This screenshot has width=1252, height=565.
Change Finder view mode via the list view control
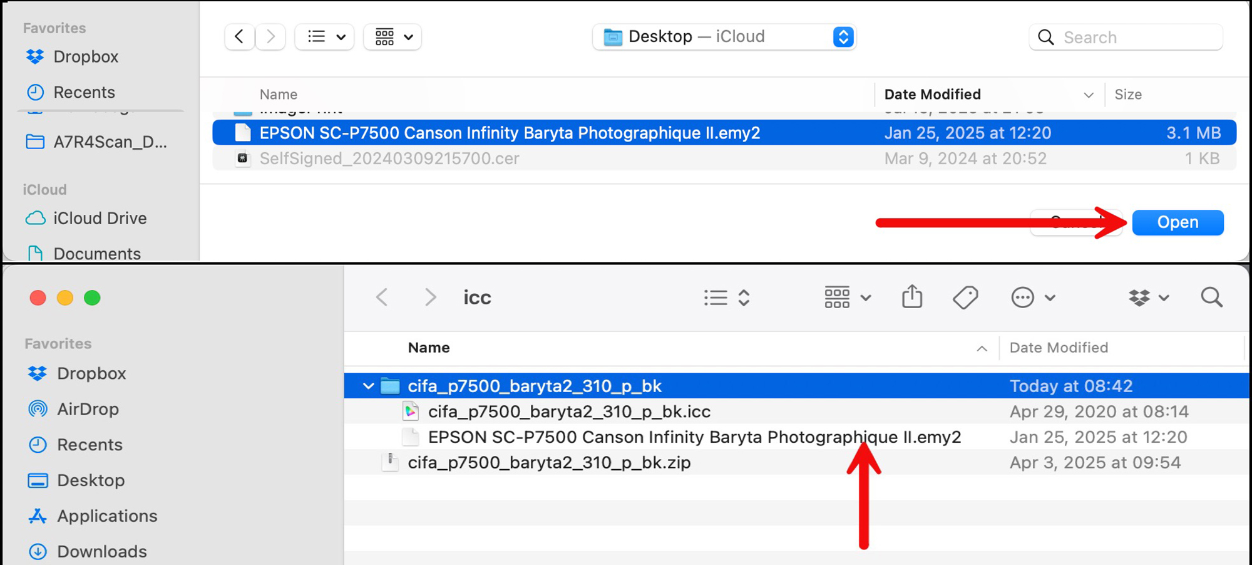(726, 298)
